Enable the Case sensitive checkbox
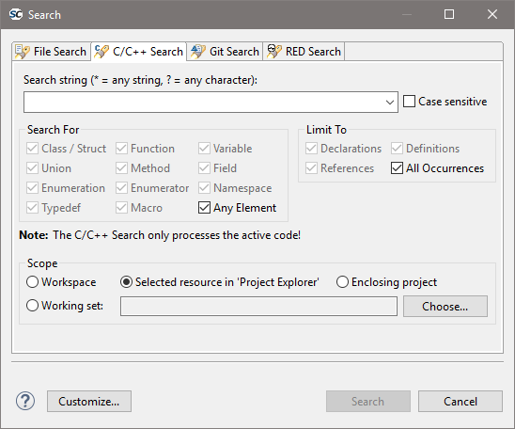Viewport: 515px width, 429px height. coord(409,102)
